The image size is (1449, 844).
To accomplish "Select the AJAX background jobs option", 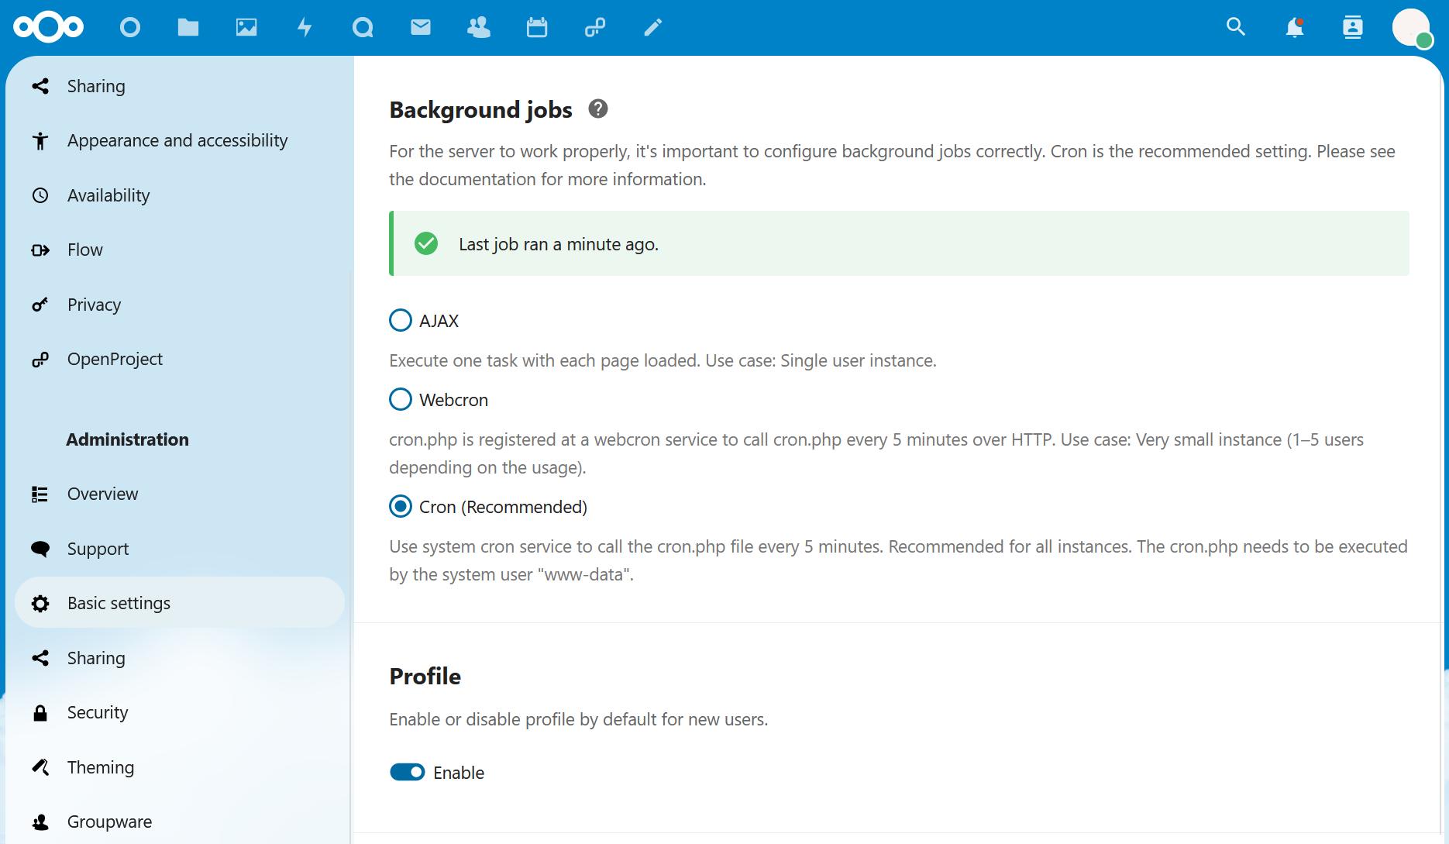I will click(400, 320).
